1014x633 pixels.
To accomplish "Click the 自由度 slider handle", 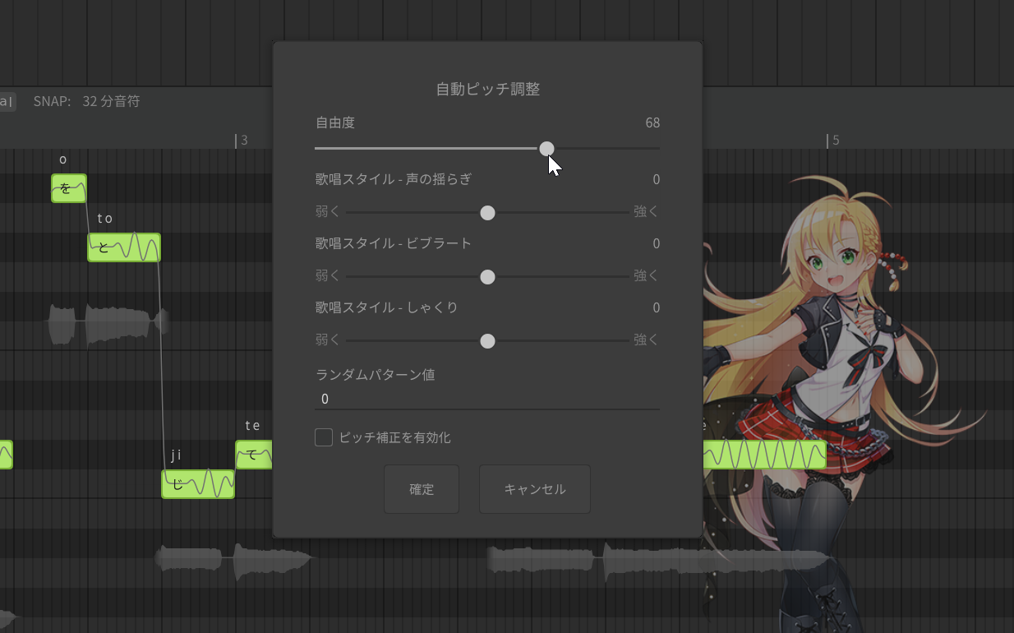I will tap(546, 149).
